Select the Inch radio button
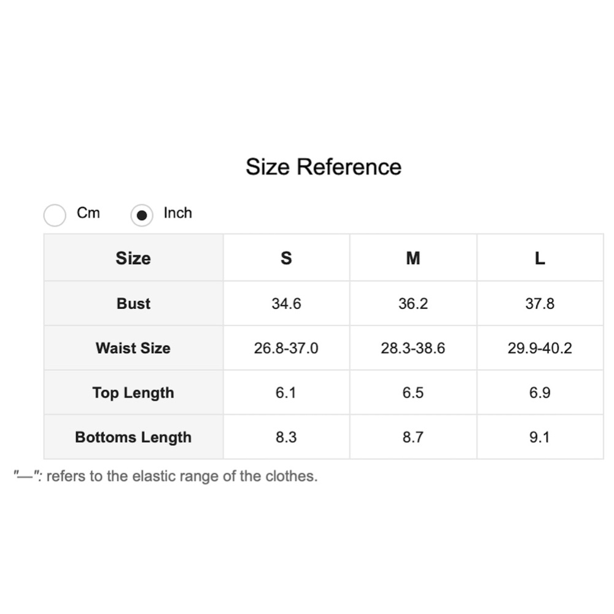This screenshot has height=614, width=614. (x=142, y=216)
